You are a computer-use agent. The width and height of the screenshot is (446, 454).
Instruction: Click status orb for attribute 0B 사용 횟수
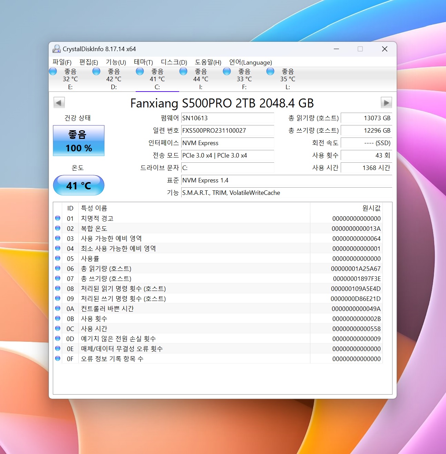tap(58, 318)
